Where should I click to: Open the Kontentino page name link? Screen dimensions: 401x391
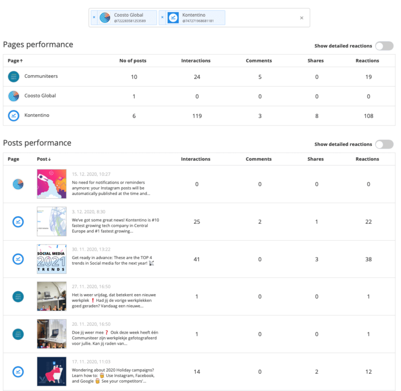(x=37, y=115)
